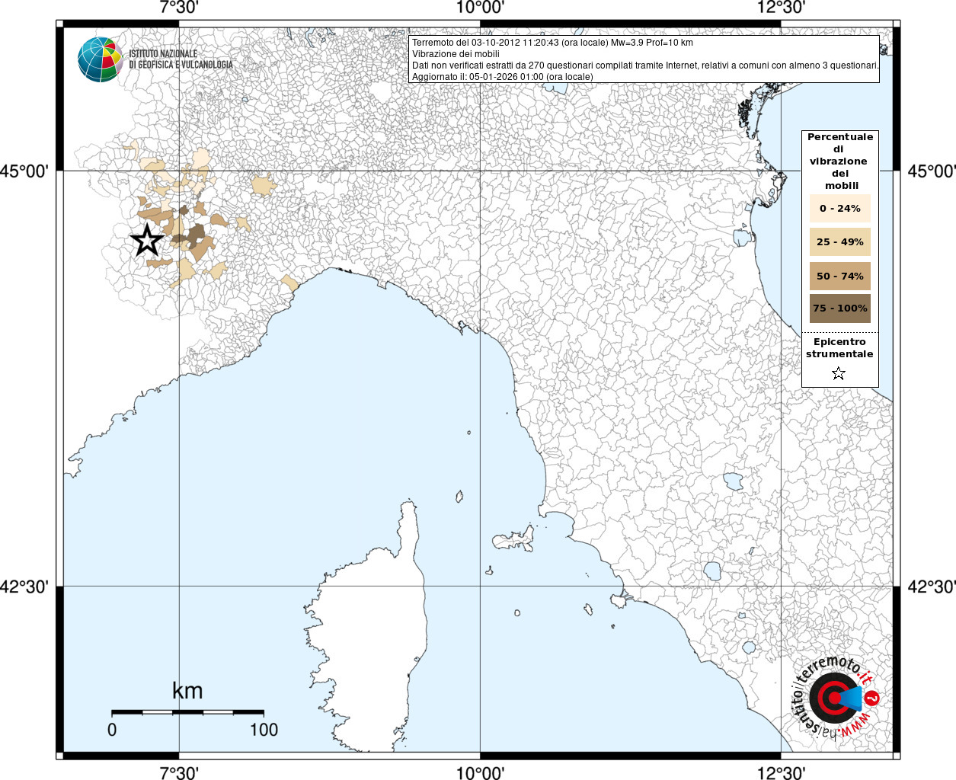Click the left 45°00' latitude label
956x780 pixels.
coord(24,171)
